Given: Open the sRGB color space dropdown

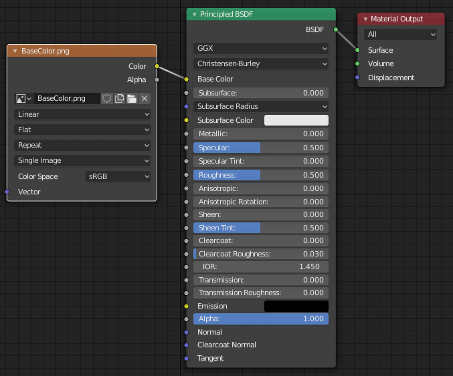Looking at the screenshot, I should (x=118, y=176).
